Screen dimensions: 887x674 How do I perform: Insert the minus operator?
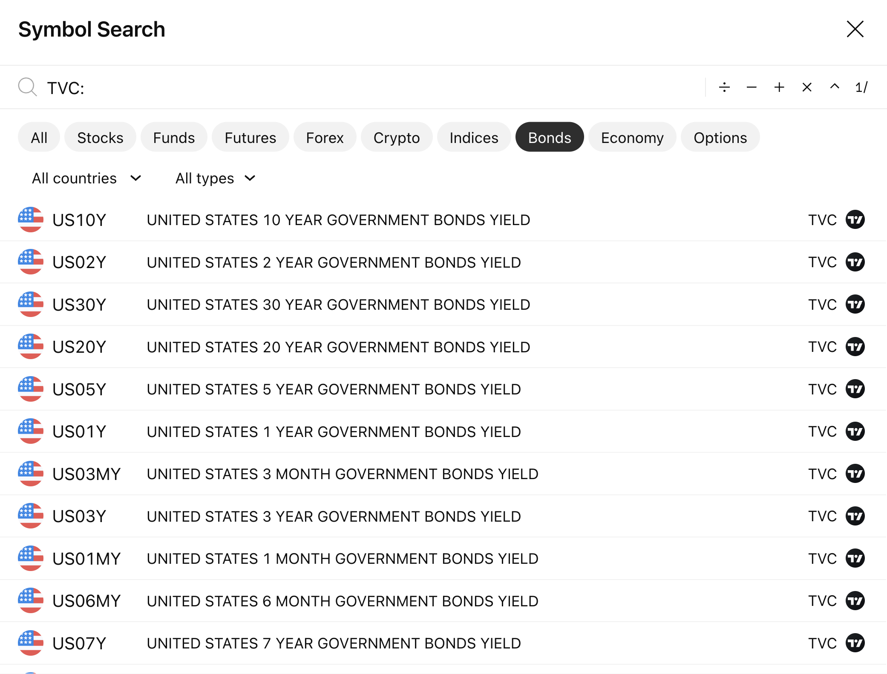coord(752,88)
